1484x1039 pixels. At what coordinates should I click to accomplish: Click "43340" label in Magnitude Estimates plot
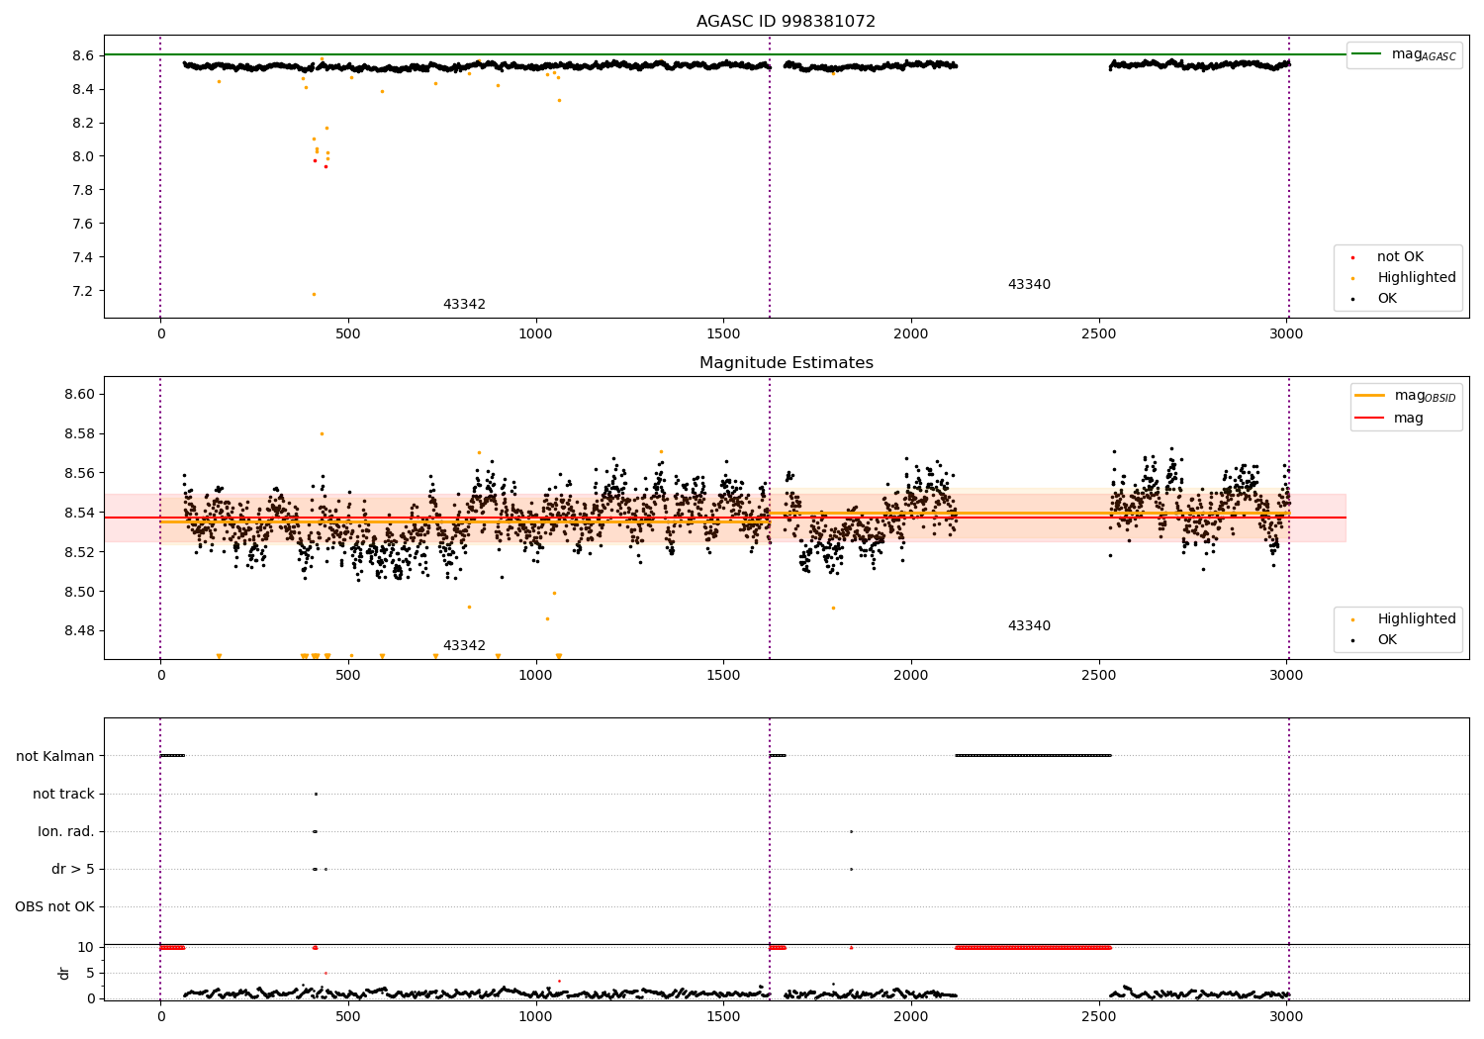point(1029,626)
